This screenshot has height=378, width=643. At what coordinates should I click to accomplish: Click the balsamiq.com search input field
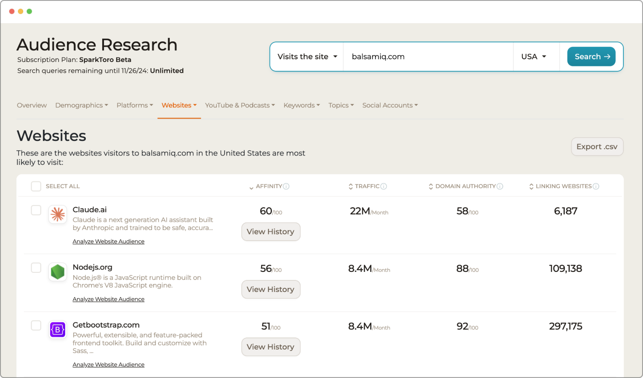click(428, 57)
